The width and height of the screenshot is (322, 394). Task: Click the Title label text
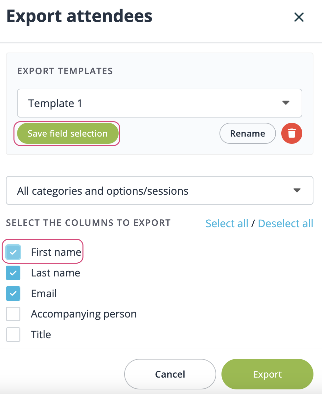(x=41, y=335)
